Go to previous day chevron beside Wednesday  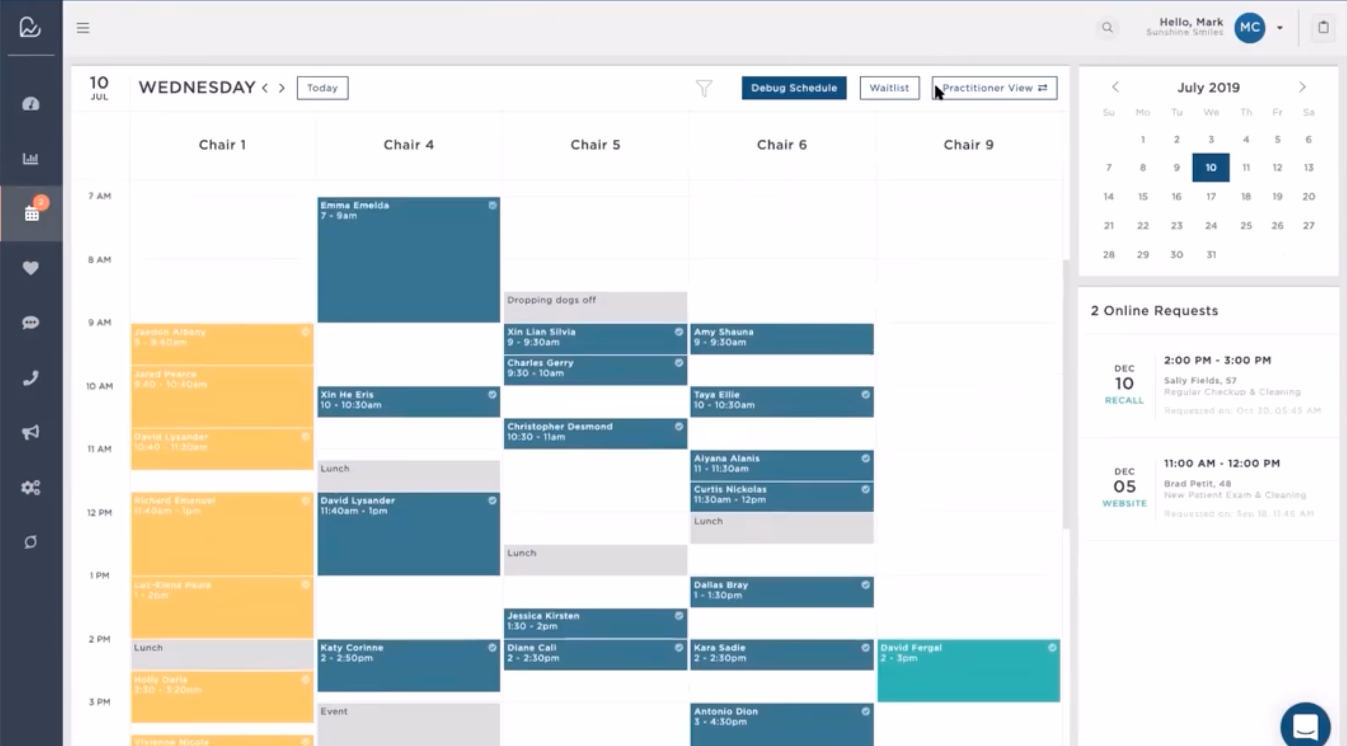tap(265, 88)
